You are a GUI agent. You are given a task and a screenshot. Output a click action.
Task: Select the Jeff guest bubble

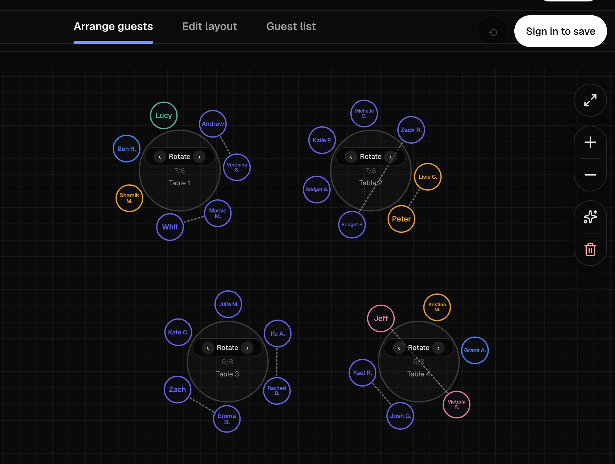pyautogui.click(x=381, y=319)
